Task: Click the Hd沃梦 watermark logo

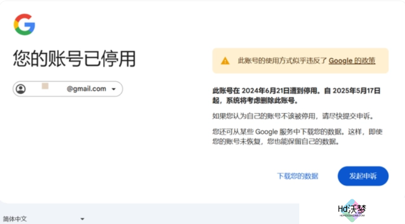Action: pos(352,210)
